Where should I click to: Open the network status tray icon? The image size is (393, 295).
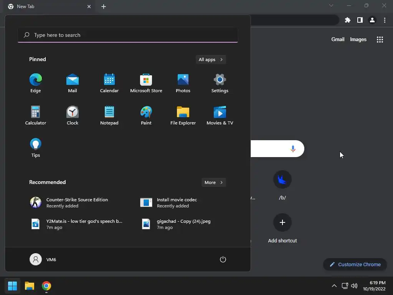coord(345,286)
